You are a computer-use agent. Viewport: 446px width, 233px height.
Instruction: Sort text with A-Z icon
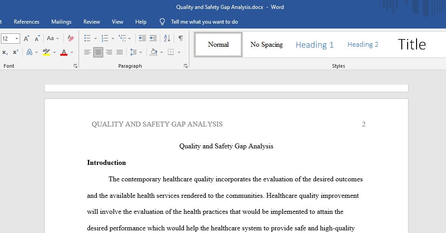click(x=167, y=38)
